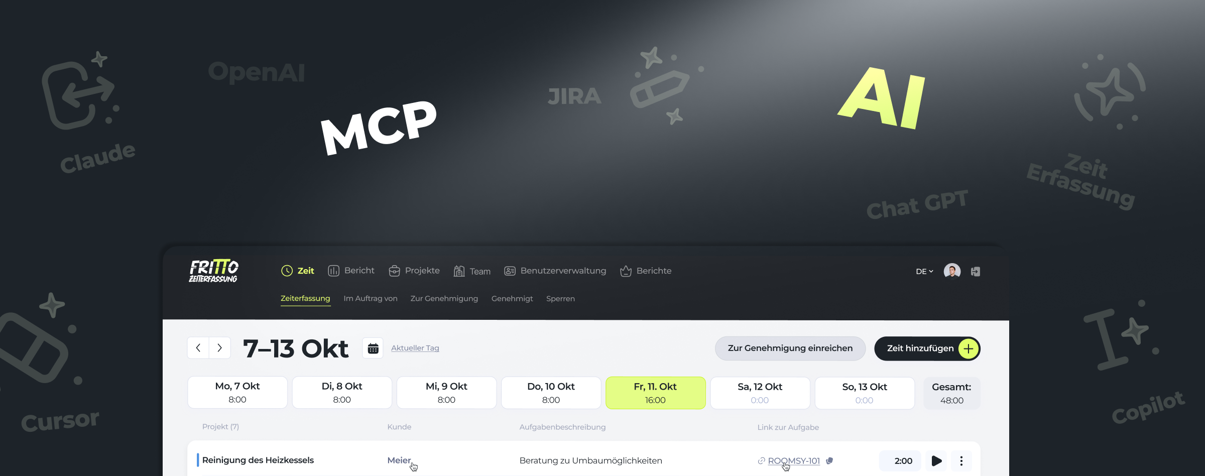
Task: Open the user avatar profile
Action: pos(952,271)
